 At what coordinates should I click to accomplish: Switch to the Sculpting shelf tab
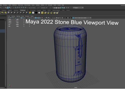[4, 10]
